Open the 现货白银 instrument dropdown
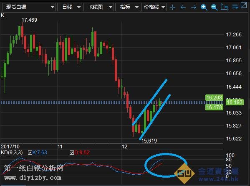Screen dimensions: 250x186 (29, 7)
